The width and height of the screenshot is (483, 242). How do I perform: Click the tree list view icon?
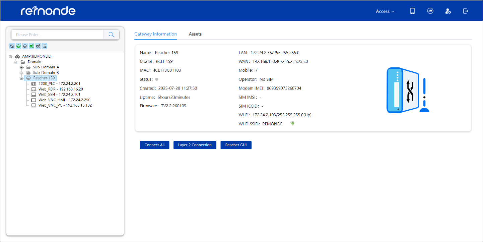[45, 46]
